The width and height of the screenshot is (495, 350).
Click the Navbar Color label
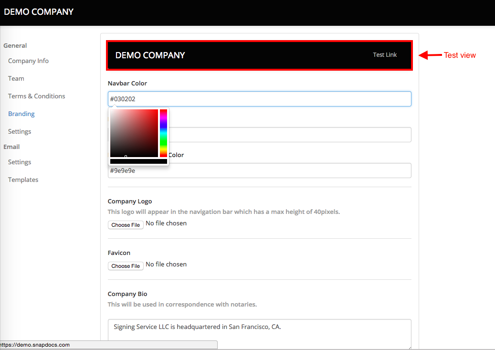pos(127,84)
